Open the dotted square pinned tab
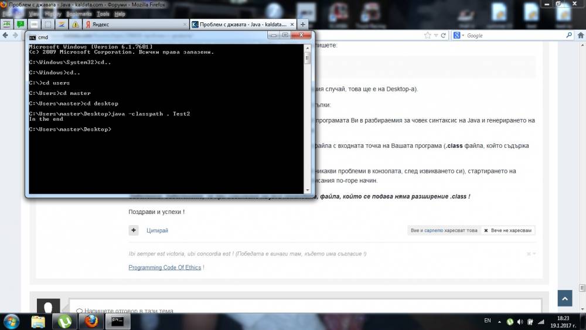 (48, 24)
